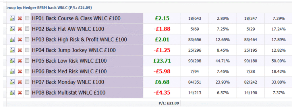Screen dimensions: 294x108
Task: Delete HP02 Back Flat AW with the red X
Action: (20, 29)
